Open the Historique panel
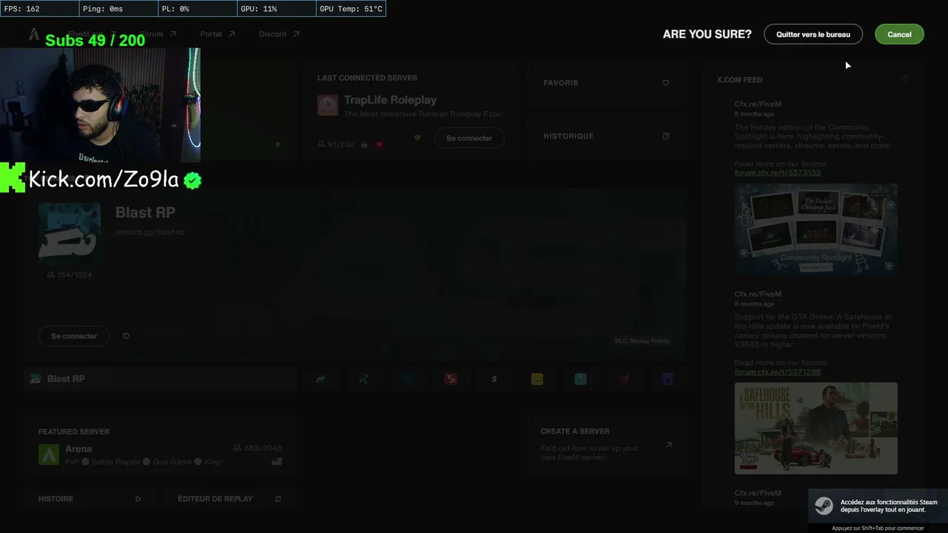Screen dimensions: 948x533 tap(606, 136)
